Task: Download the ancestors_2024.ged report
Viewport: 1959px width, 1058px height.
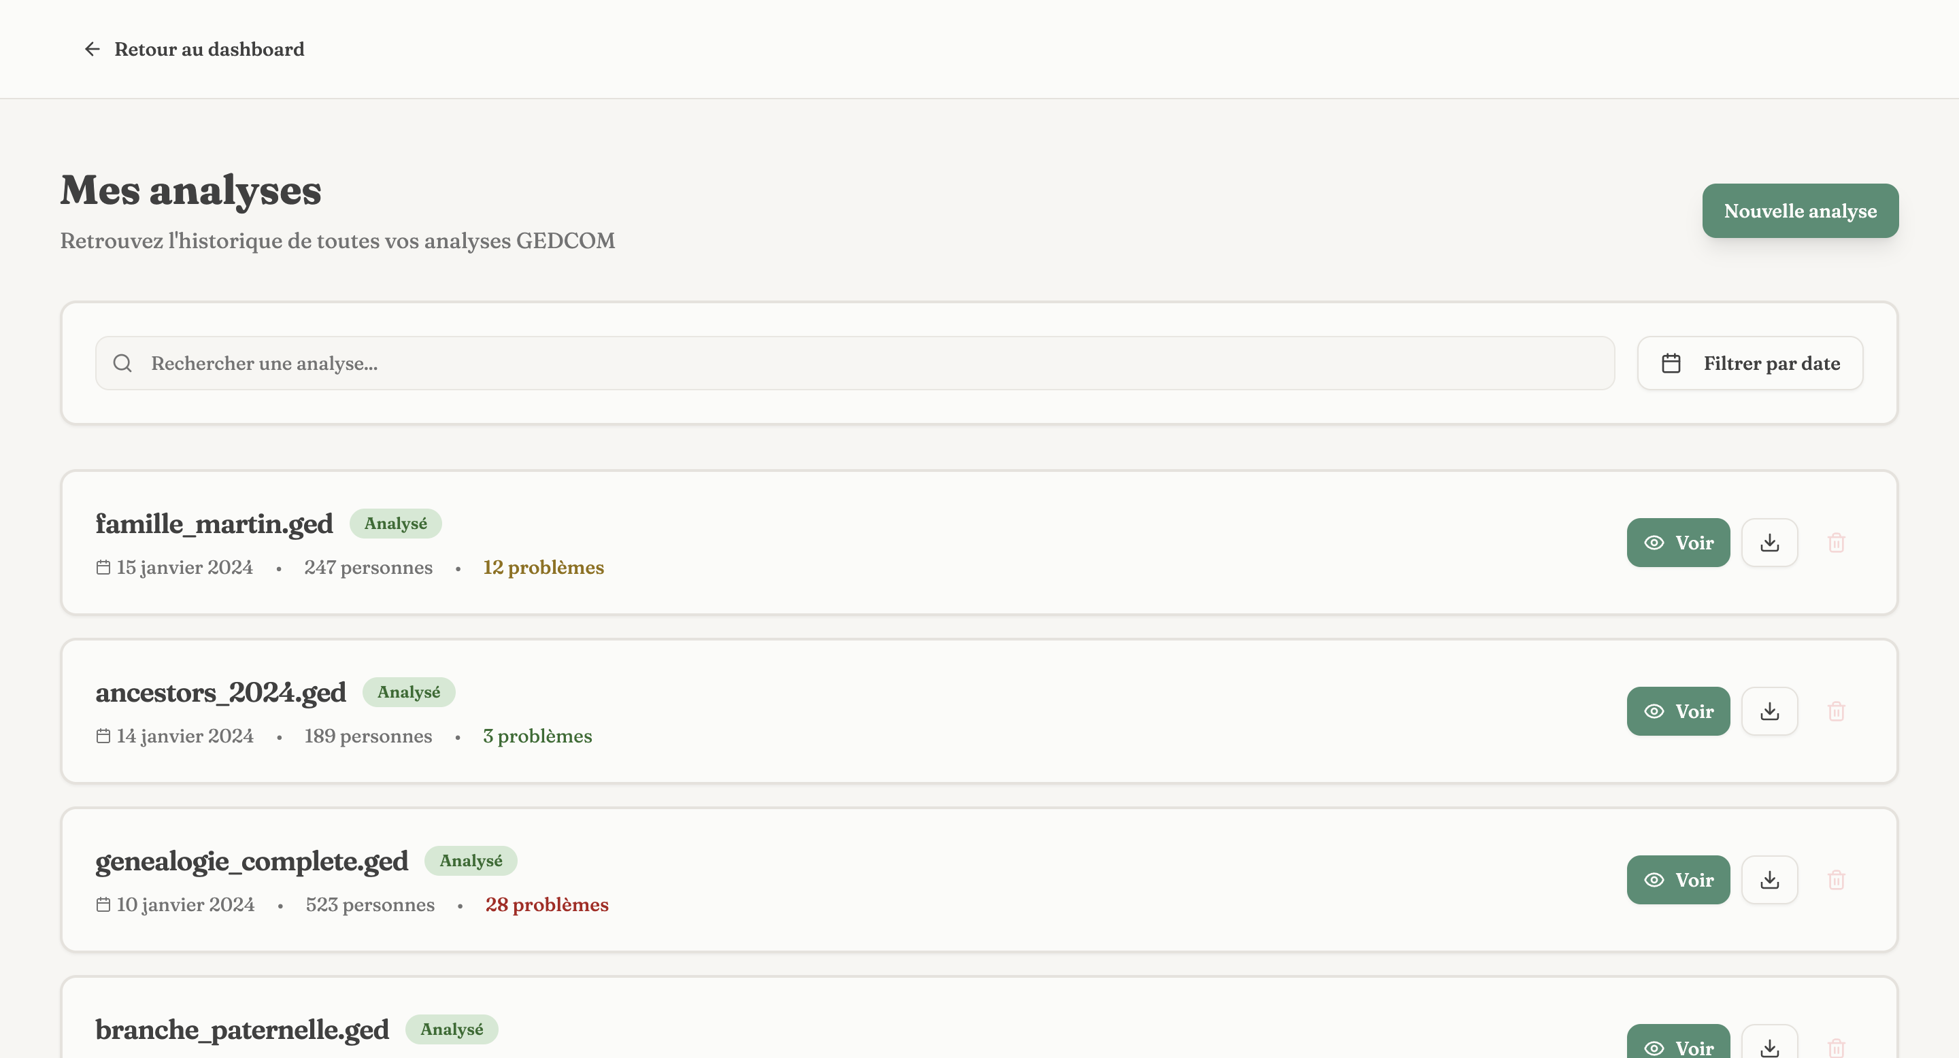Action: (1770, 711)
